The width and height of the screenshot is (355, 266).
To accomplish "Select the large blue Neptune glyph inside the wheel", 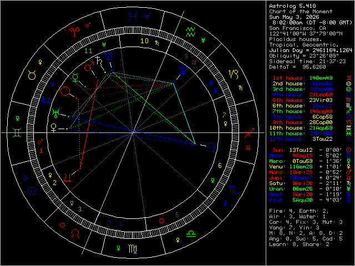I will (x=109, y=57).
